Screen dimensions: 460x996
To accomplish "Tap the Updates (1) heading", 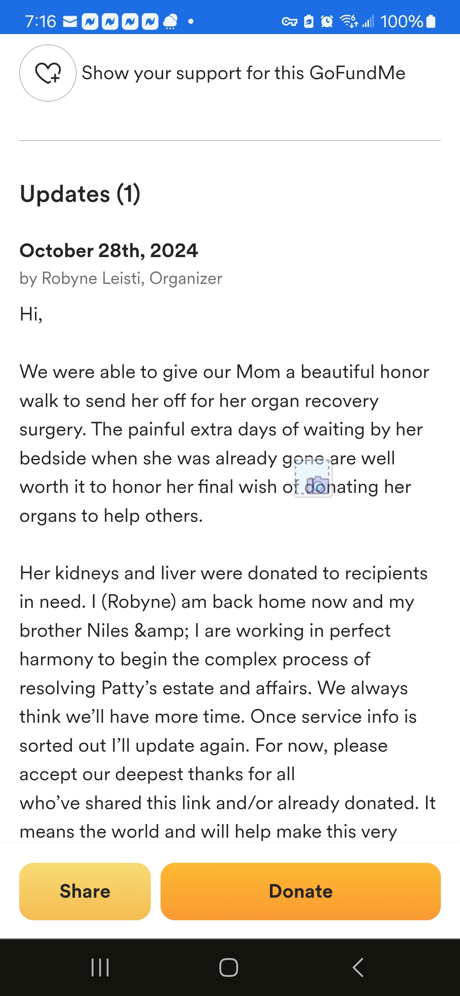I will 80,194.
